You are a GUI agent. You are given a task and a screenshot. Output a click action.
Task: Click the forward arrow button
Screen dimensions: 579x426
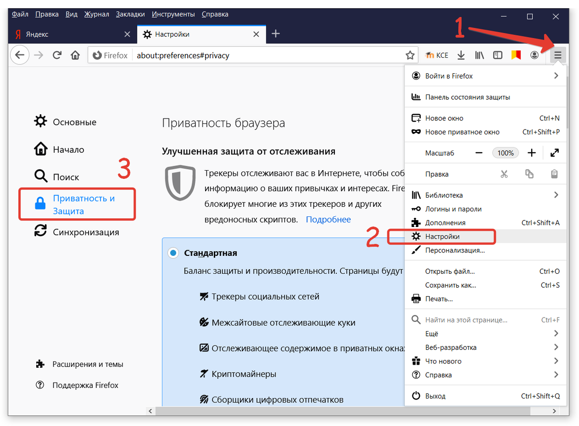39,55
